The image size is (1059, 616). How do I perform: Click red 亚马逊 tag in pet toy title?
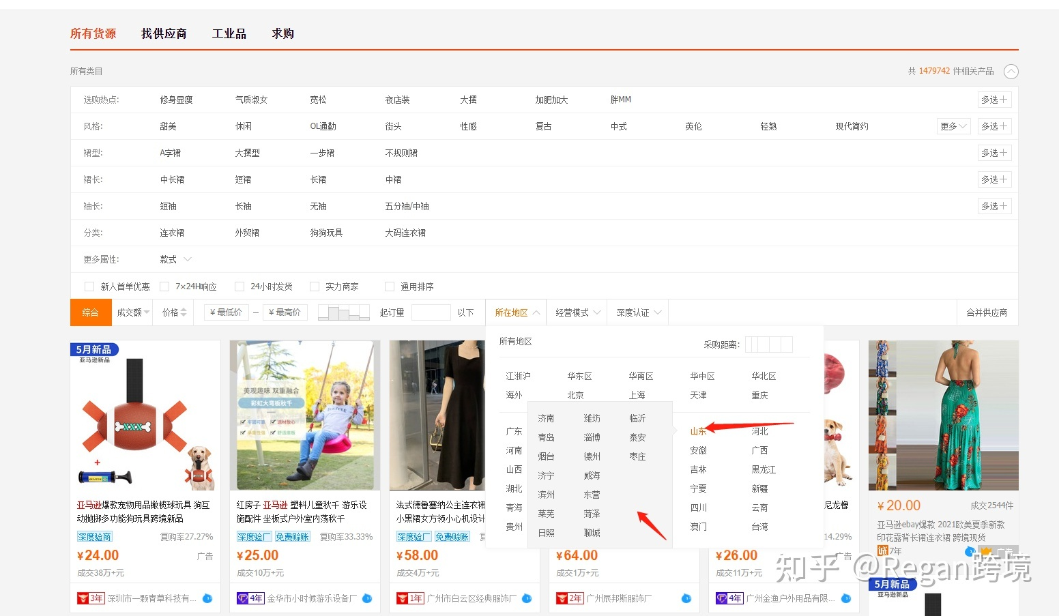click(89, 505)
